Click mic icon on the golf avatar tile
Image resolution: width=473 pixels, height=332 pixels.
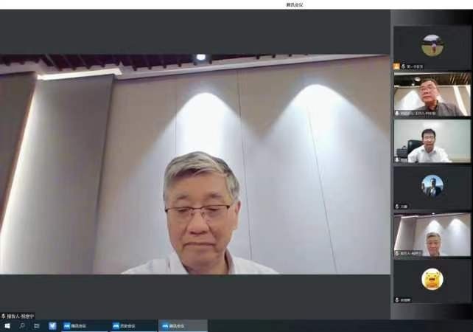point(404,66)
